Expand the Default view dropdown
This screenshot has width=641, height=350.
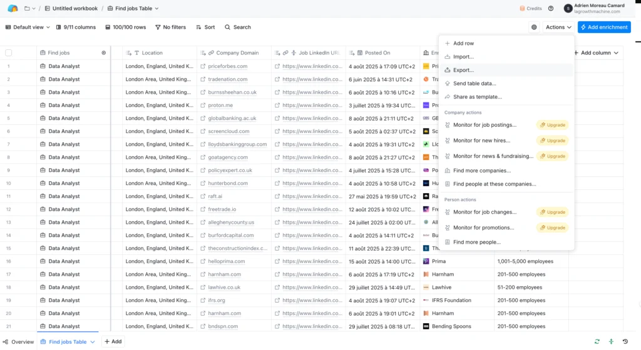28,27
